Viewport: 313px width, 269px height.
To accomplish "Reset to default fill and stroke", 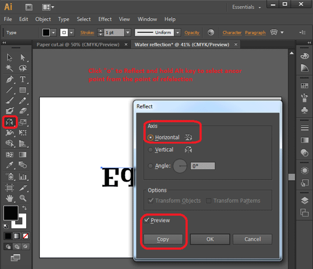I will [6, 226].
